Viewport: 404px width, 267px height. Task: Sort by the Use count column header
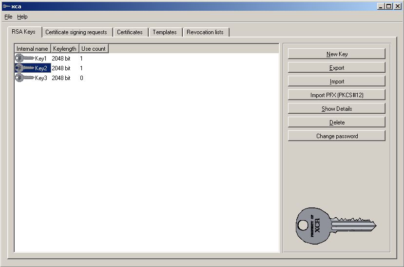tap(94, 49)
